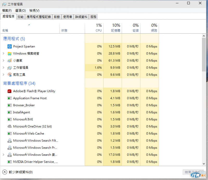The image size is (208, 180).
Task: Switch to the 啟動 tab
Action: click(x=57, y=17)
